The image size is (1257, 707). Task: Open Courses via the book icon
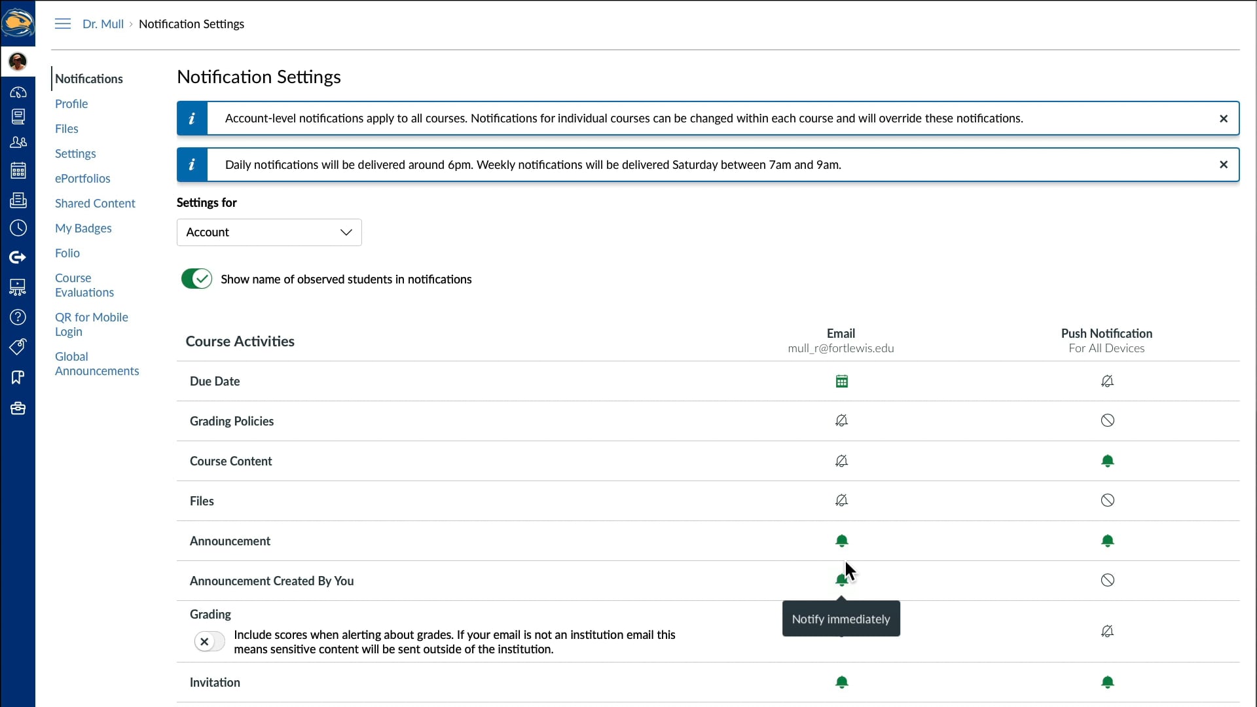(x=18, y=117)
